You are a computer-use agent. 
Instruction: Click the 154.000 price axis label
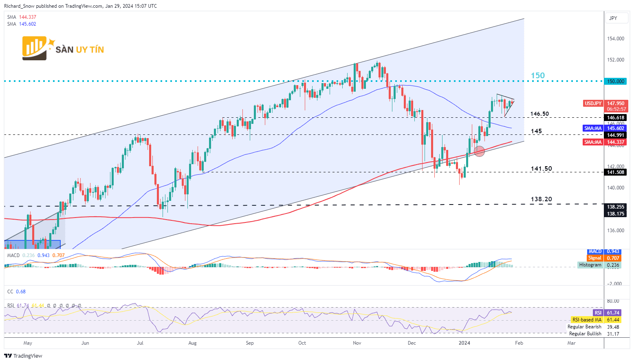[x=616, y=39]
